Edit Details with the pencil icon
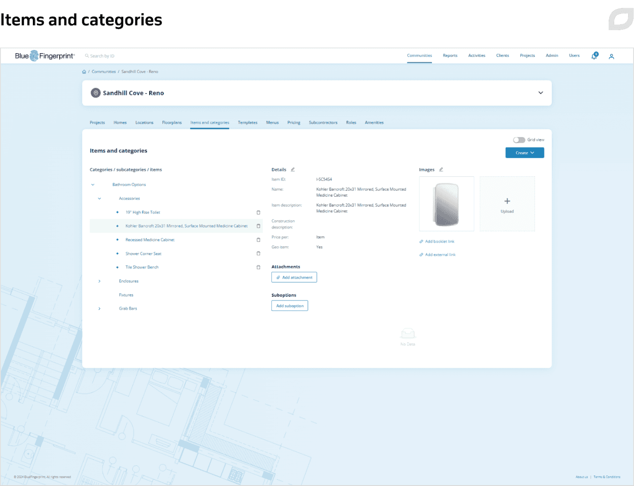This screenshot has width=634, height=486. tap(292, 170)
